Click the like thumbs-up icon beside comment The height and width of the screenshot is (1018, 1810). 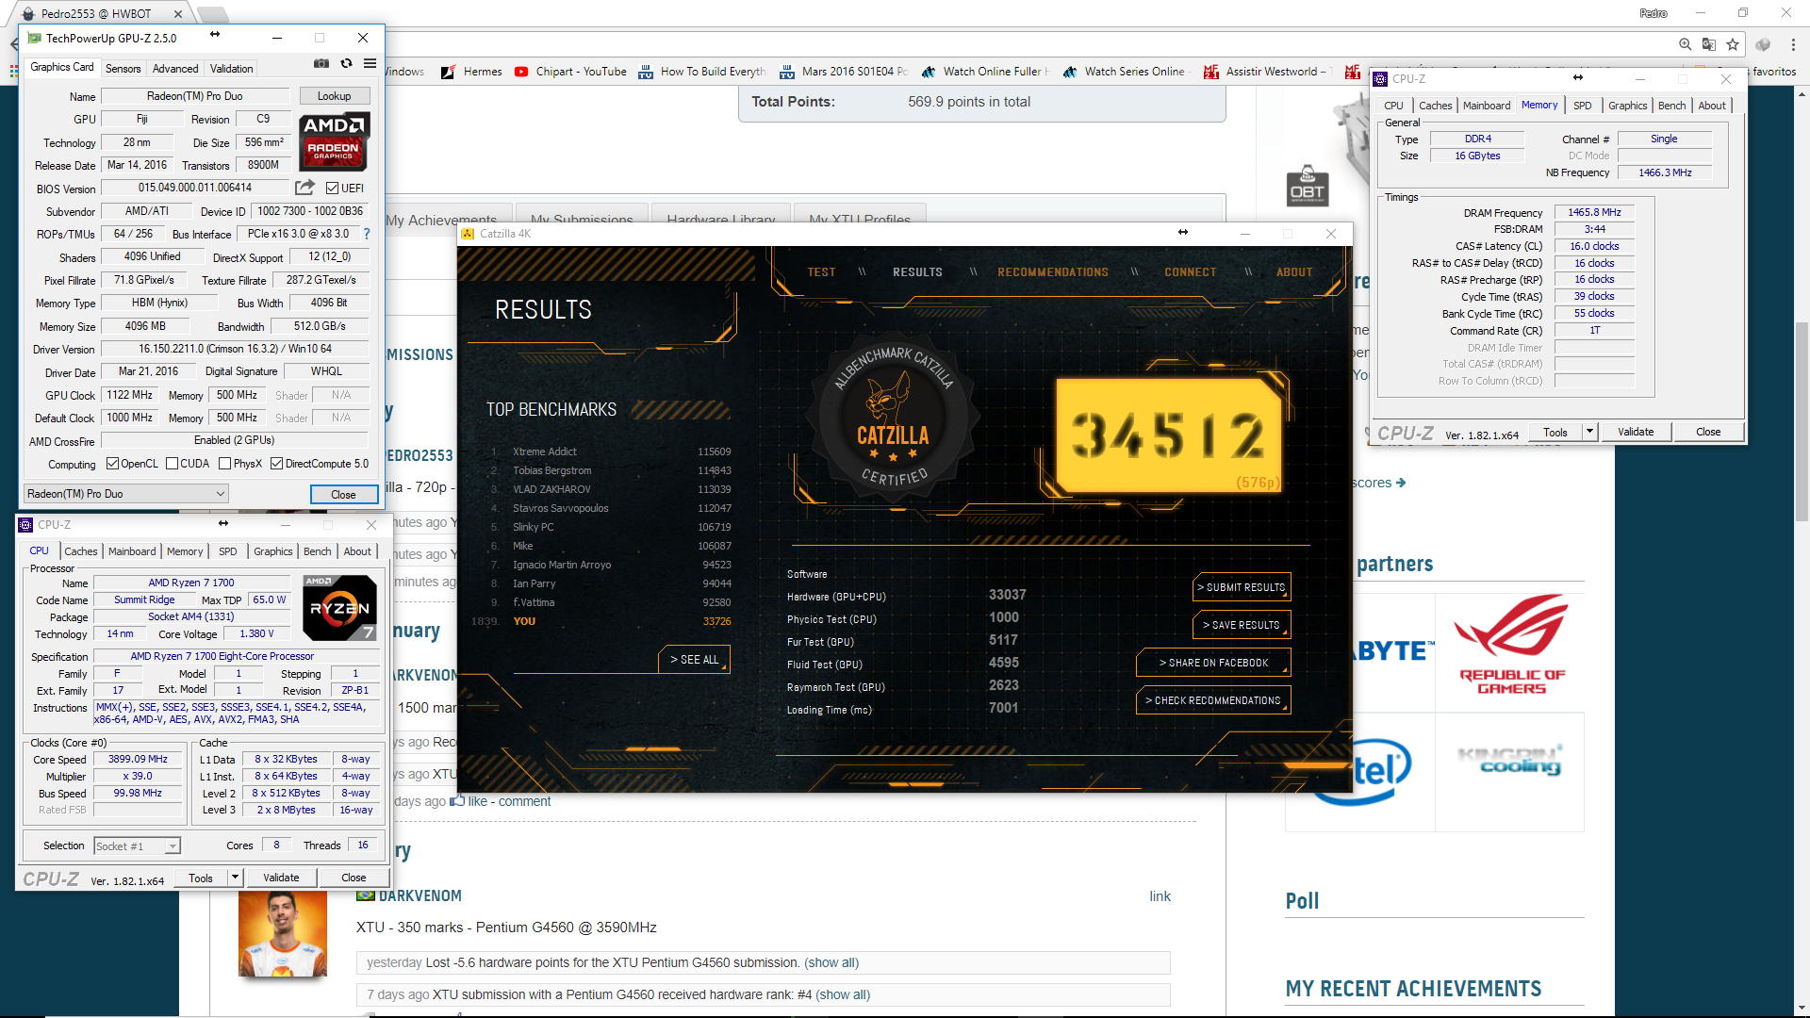pos(457,801)
